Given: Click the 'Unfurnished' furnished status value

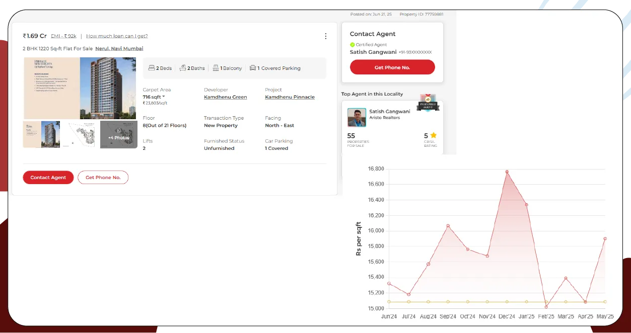Looking at the screenshot, I should pos(219,148).
